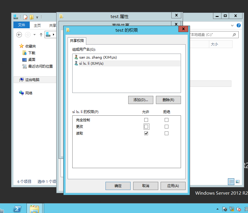Select user san zs. zhang (XJH\zs)

[x=126, y=57]
